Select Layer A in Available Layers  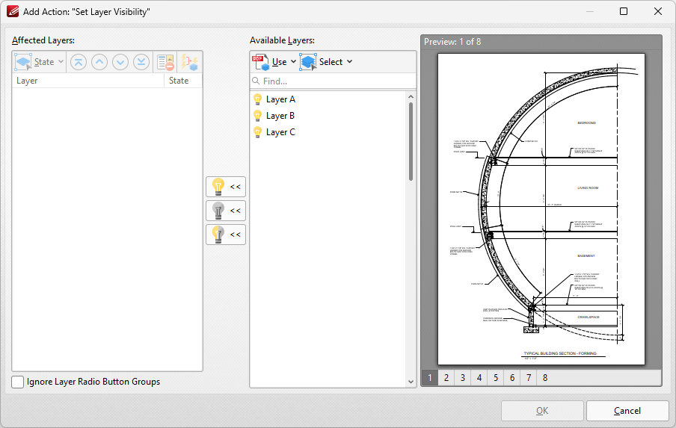point(280,99)
